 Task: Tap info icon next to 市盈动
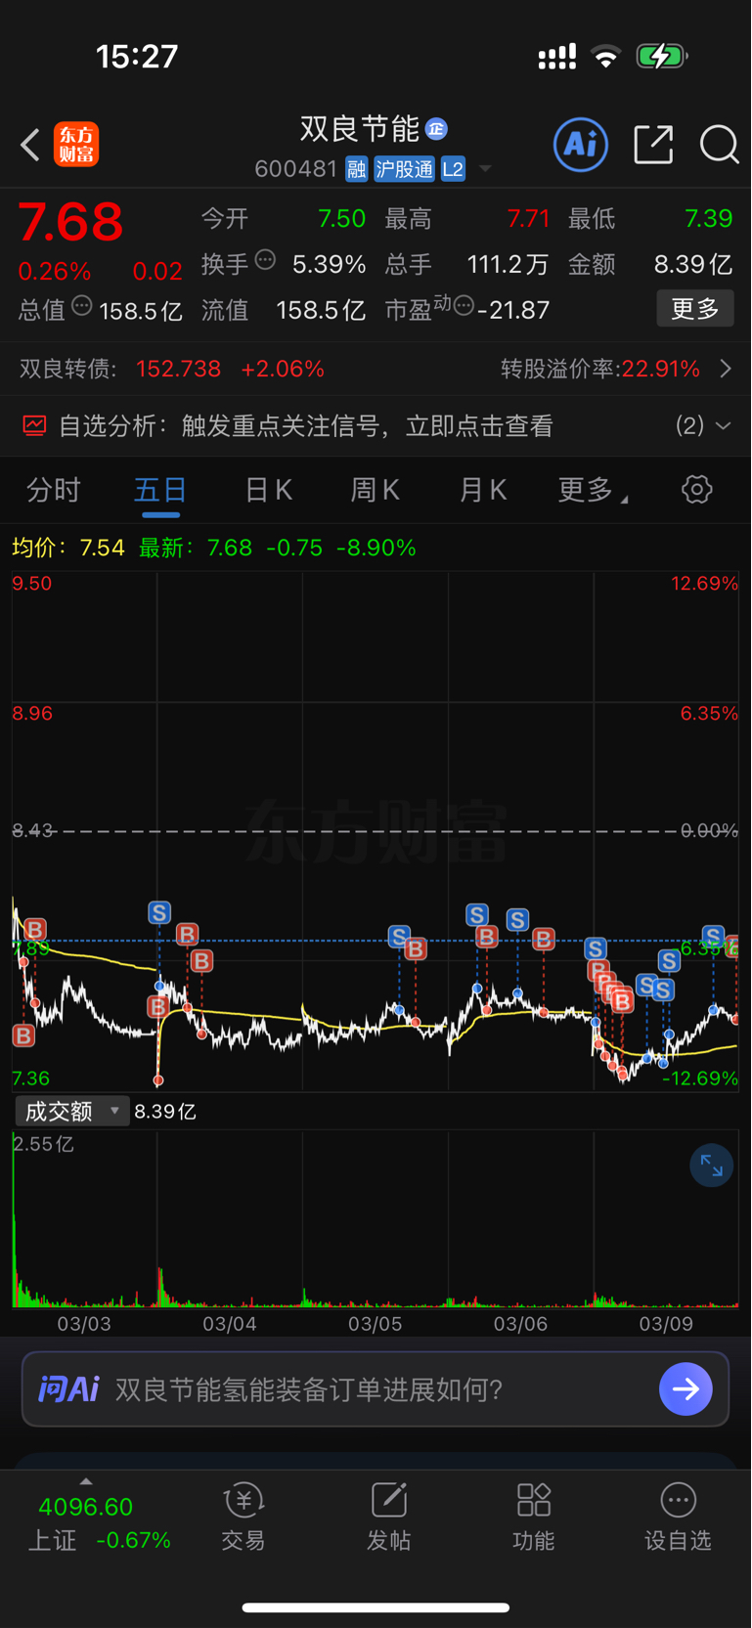pyautogui.click(x=464, y=306)
